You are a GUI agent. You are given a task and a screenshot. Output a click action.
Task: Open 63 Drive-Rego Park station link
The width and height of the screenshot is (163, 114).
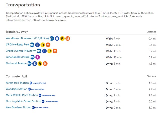point(18,45)
